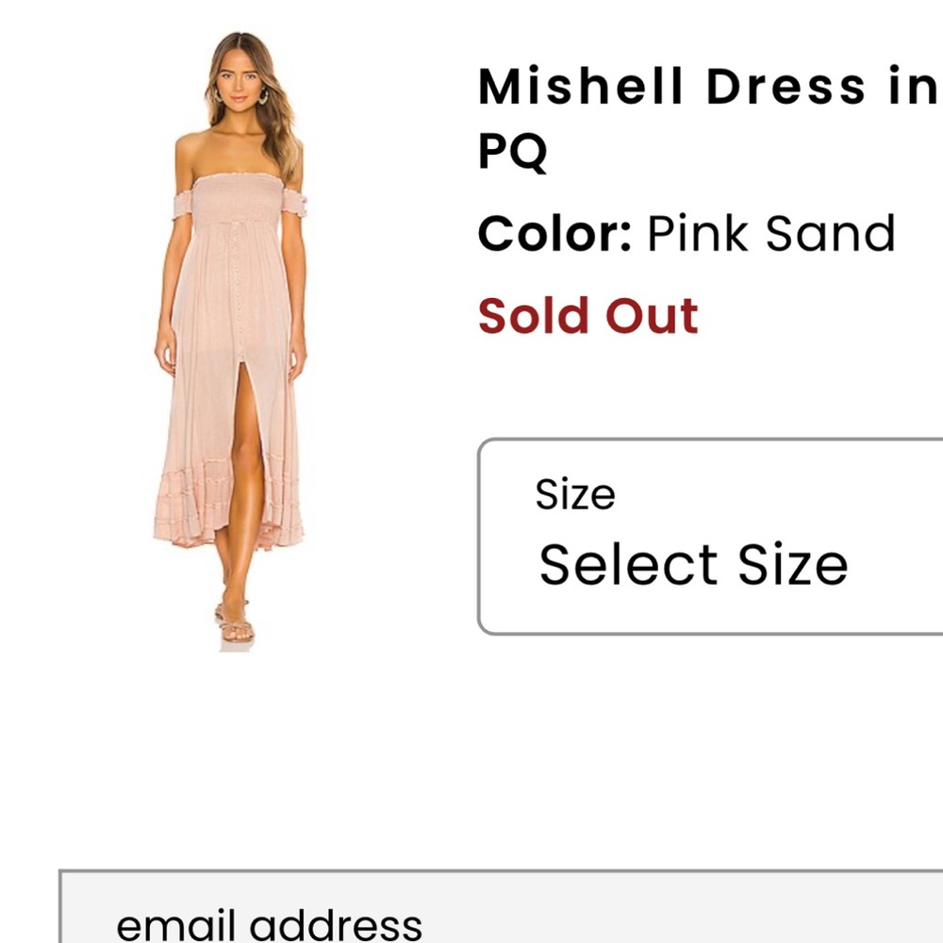Click inside the Select Size box
Screen dimensions: 943x943
(x=695, y=564)
